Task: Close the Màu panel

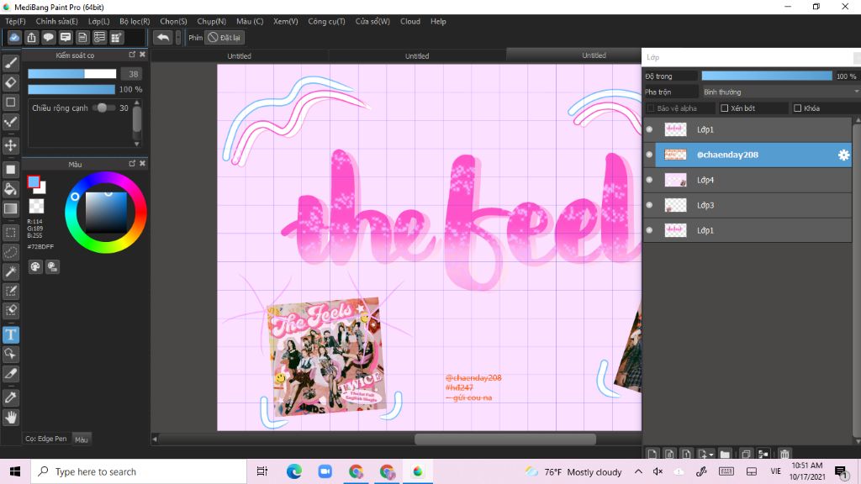Action: 143,164
